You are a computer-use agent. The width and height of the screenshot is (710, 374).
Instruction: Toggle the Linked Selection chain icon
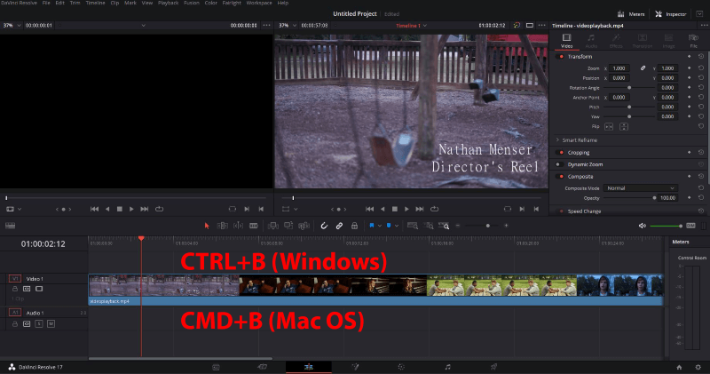339,226
